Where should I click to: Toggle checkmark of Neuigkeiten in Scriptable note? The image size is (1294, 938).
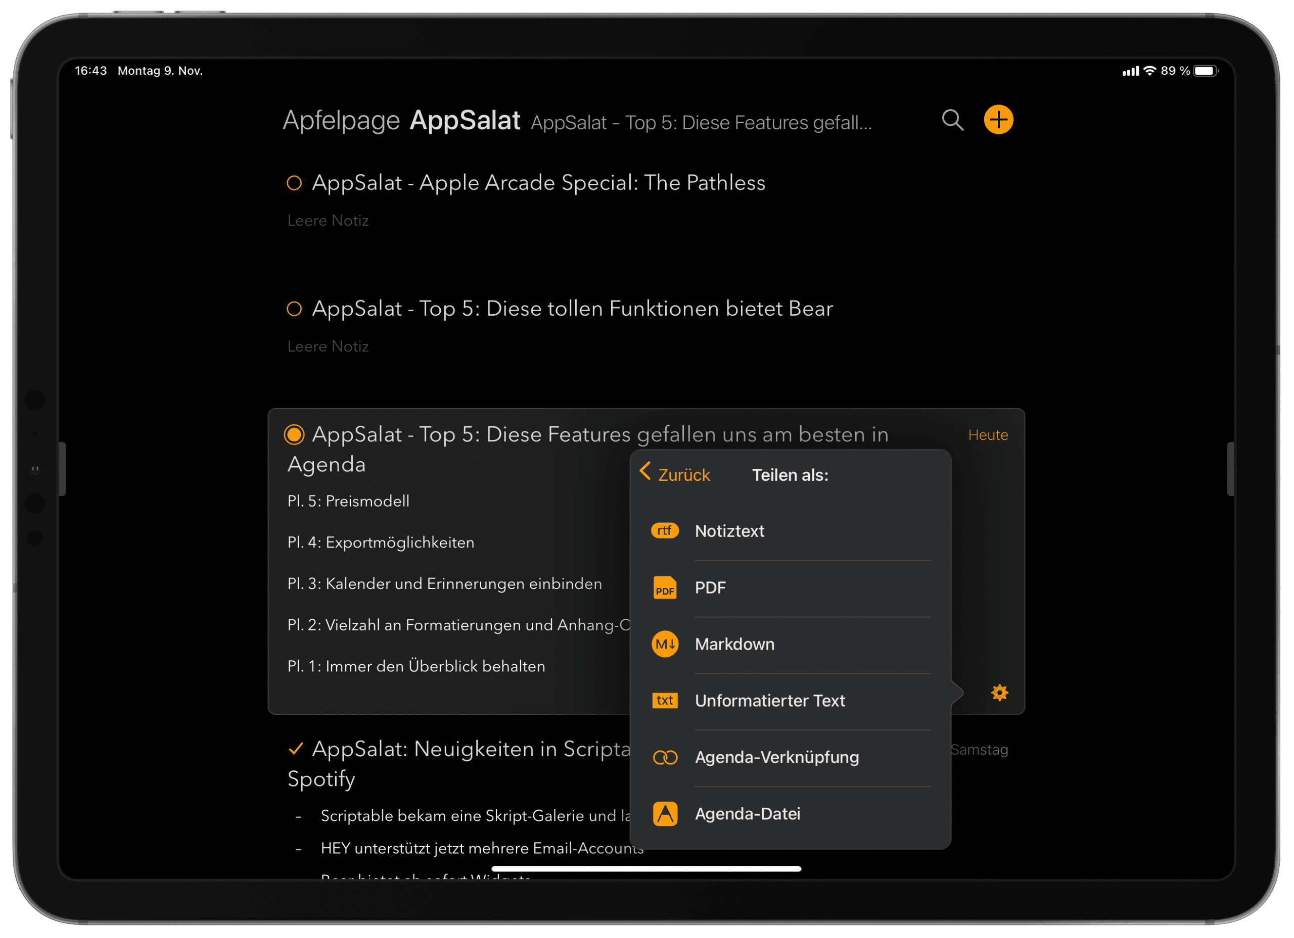[x=296, y=749]
